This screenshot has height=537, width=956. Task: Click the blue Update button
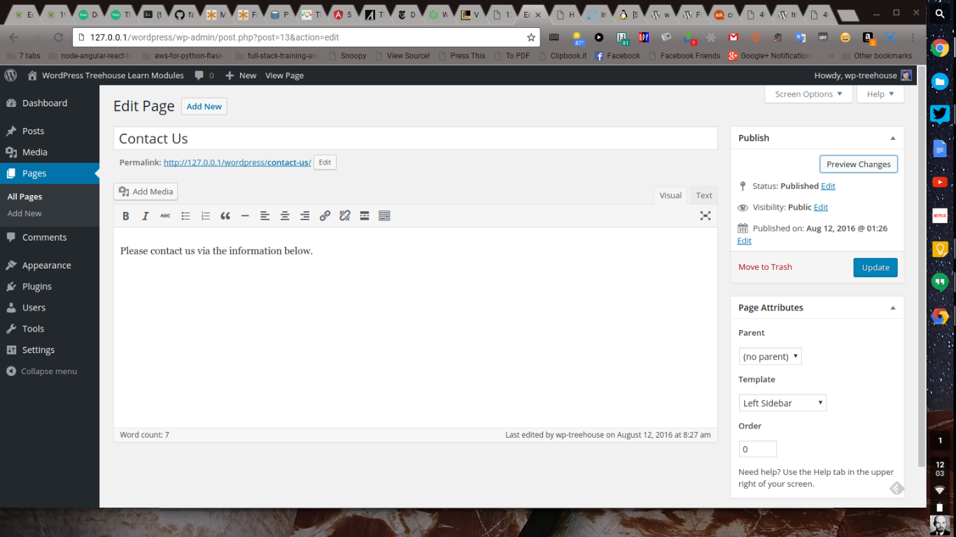click(875, 267)
